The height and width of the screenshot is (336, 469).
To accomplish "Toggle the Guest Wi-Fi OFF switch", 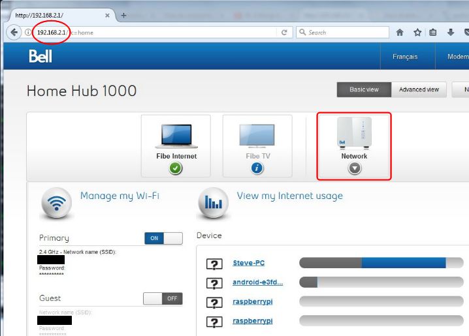I will tap(163, 298).
